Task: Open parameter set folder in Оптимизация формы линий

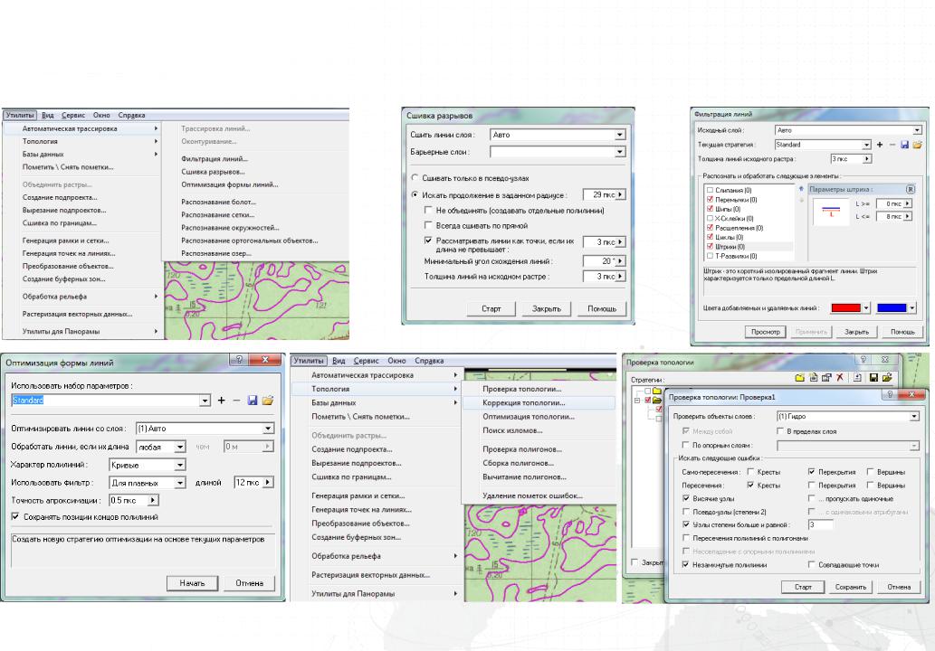Action: 268,401
